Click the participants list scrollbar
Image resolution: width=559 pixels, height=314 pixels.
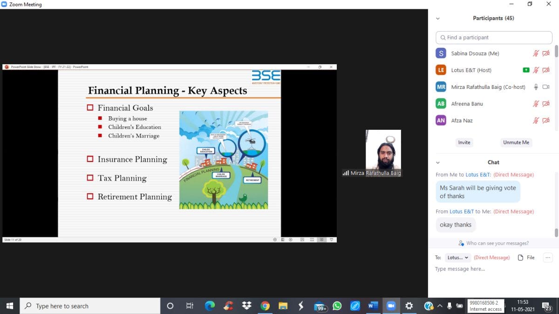pyautogui.click(x=556, y=51)
